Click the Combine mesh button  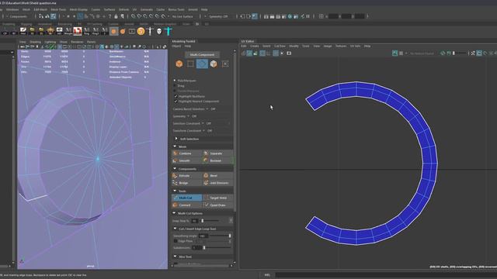tap(186, 153)
